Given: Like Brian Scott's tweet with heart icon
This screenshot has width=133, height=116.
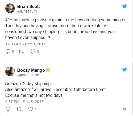Looking at the screenshot, I should click(x=33, y=51).
